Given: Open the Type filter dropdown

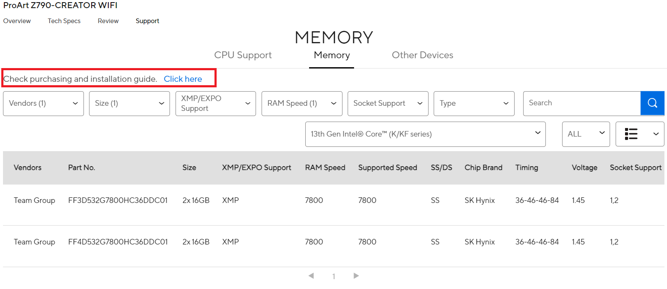Looking at the screenshot, I should point(474,103).
